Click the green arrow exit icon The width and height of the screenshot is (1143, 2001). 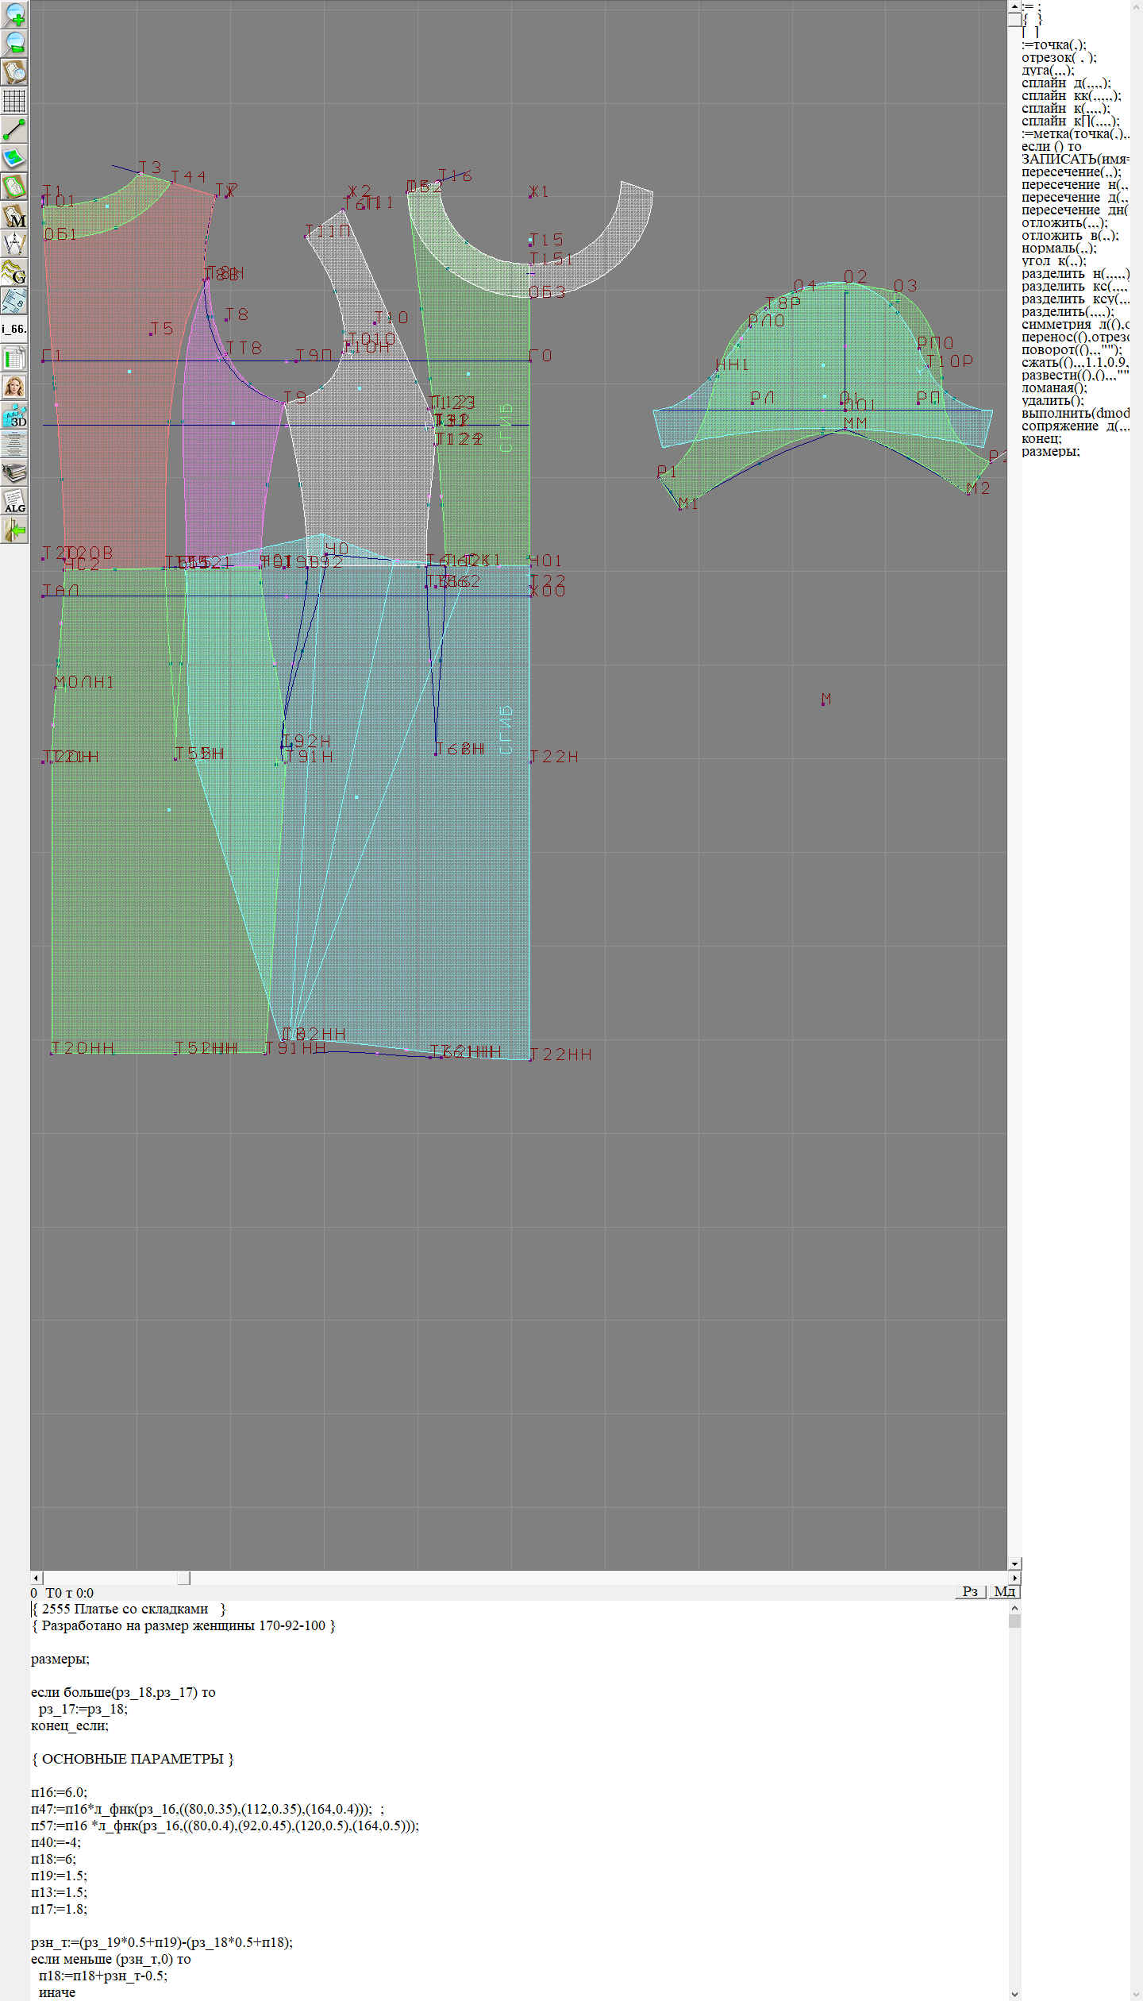click(14, 530)
